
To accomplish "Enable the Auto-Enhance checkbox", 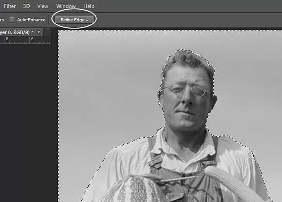I will tap(12, 20).
